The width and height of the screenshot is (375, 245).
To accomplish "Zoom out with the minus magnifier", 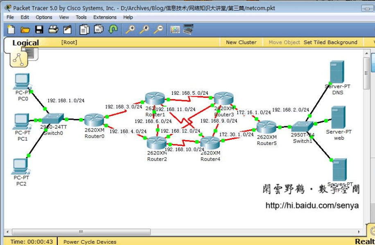I will click(x=158, y=29).
